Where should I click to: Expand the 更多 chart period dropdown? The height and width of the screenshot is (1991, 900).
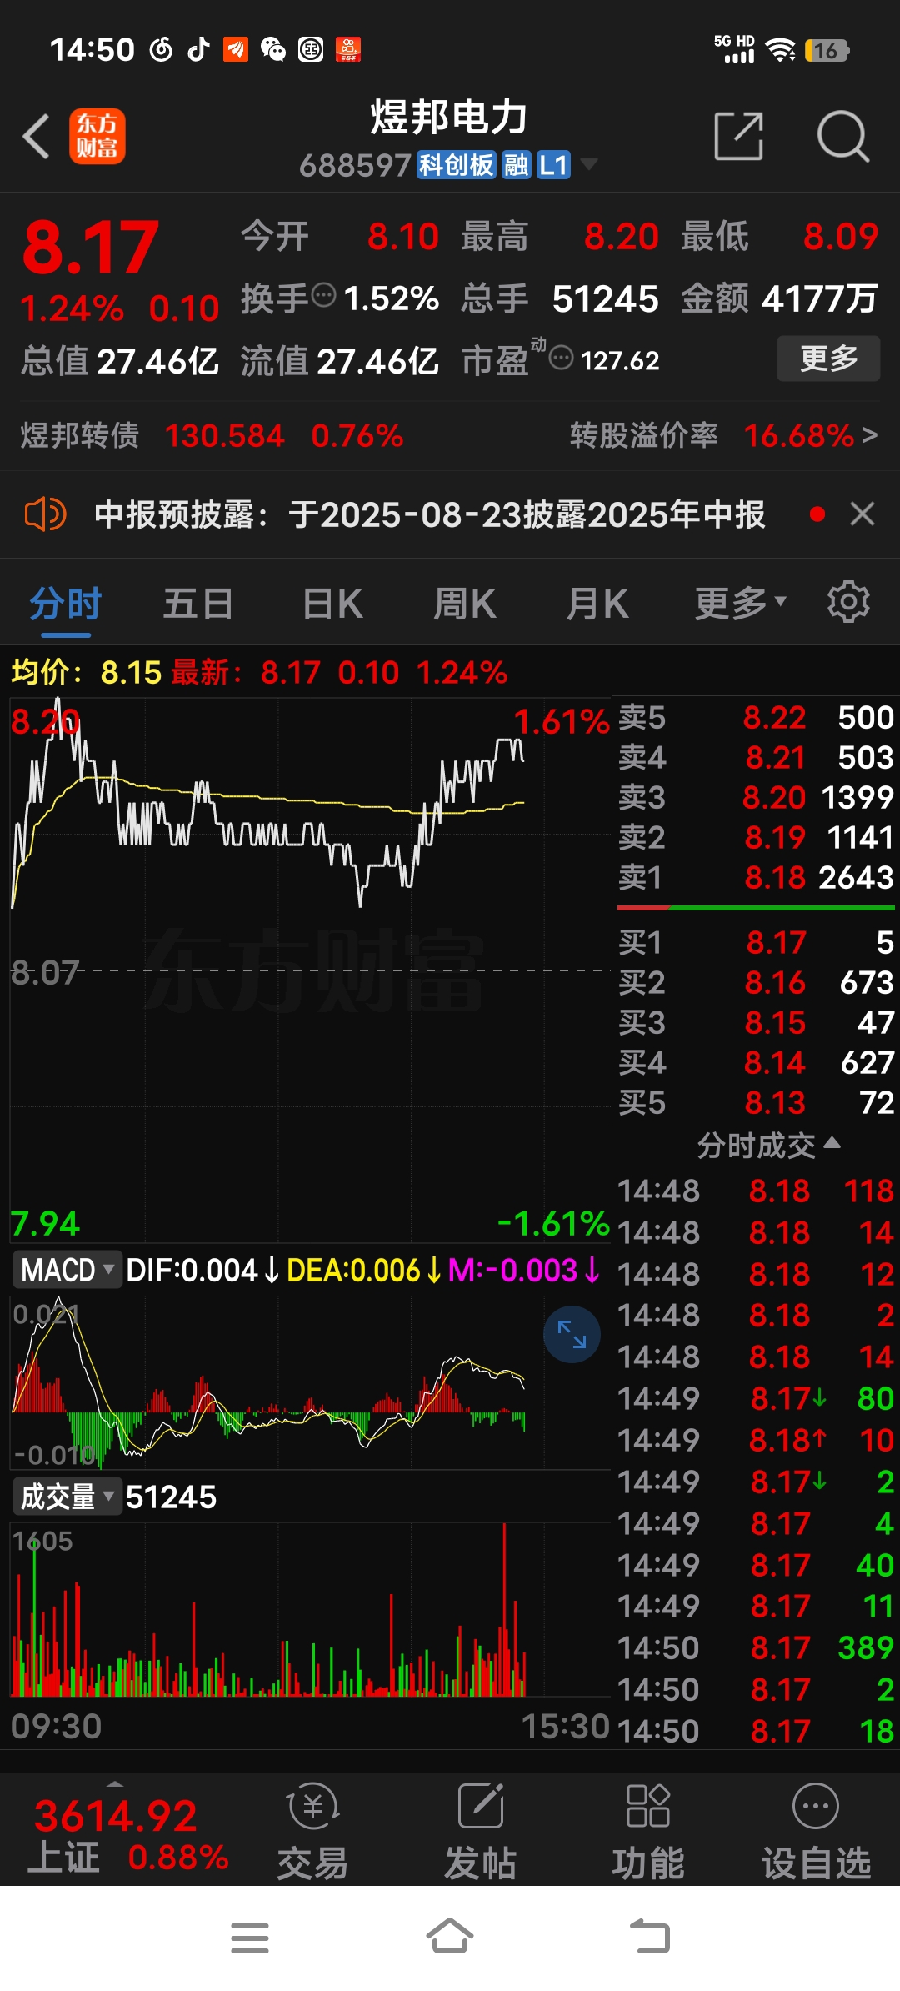tap(741, 604)
